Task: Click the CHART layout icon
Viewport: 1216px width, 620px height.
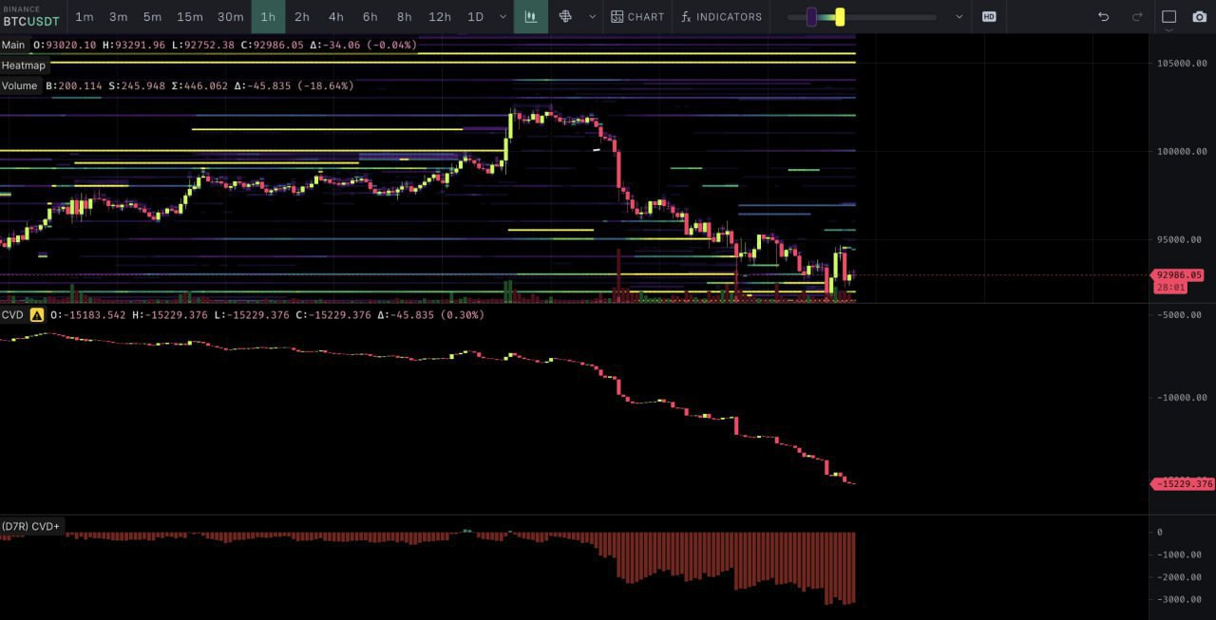Action: [x=636, y=16]
